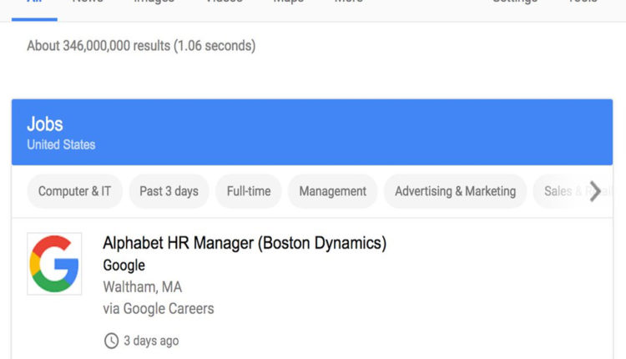Click the clock icon beside 3 days ago
Screen dimensions: 626x359
tap(111, 341)
